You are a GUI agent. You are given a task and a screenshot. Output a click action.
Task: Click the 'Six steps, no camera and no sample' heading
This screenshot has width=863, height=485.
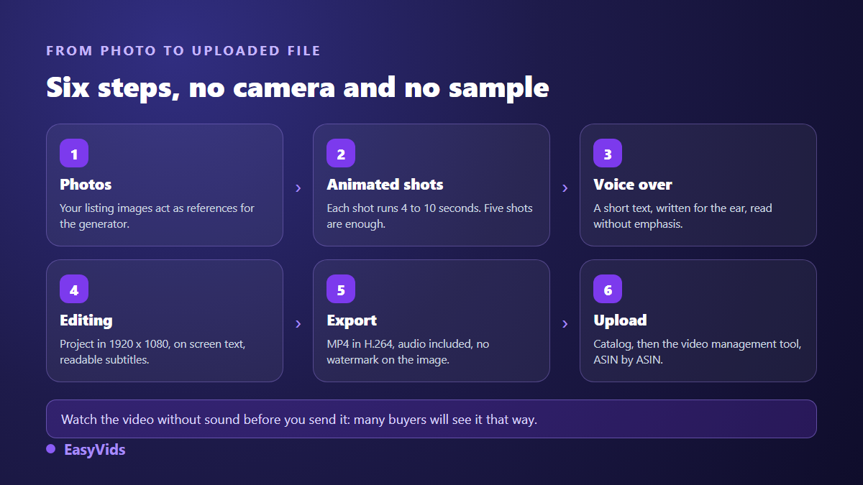[x=298, y=87]
